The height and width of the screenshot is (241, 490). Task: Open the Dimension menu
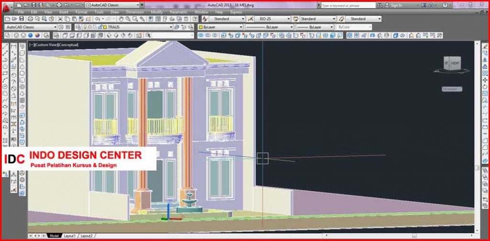click(134, 12)
